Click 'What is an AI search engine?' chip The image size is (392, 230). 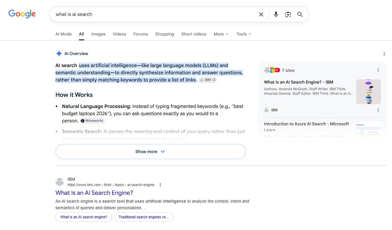tap(84, 217)
